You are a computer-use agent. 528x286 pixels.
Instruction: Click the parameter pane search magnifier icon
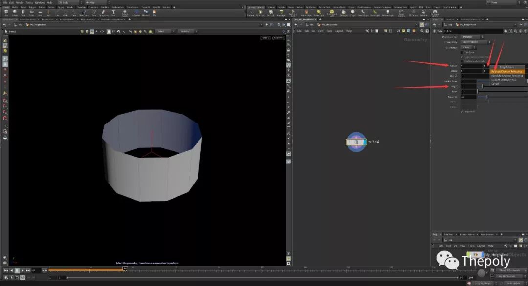(516, 31)
